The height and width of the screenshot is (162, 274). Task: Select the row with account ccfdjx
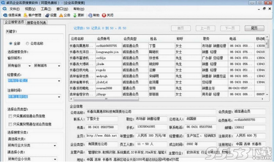click(x=167, y=58)
